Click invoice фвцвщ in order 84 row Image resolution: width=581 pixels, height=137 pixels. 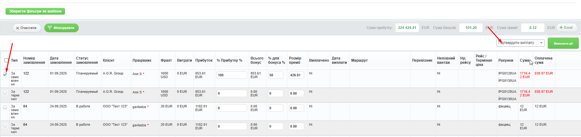(x=504, y=106)
